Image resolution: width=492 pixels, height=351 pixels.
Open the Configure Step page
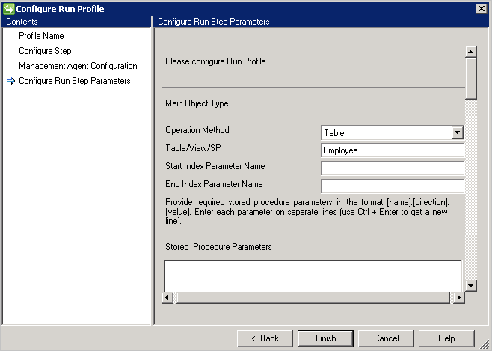[x=45, y=51]
